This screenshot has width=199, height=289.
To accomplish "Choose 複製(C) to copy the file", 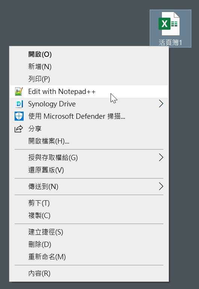I will pos(89,215).
